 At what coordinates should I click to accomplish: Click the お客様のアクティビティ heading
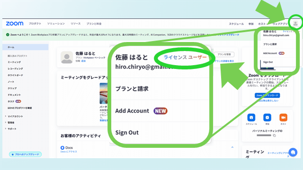(x=80, y=136)
